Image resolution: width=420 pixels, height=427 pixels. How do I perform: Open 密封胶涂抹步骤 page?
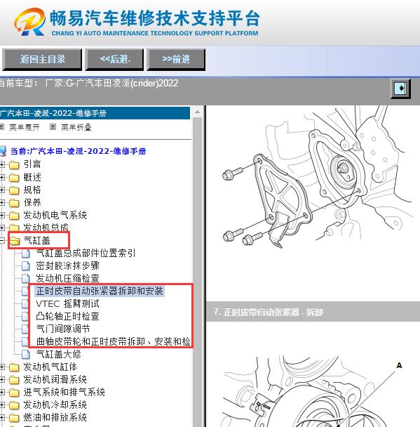click(68, 265)
